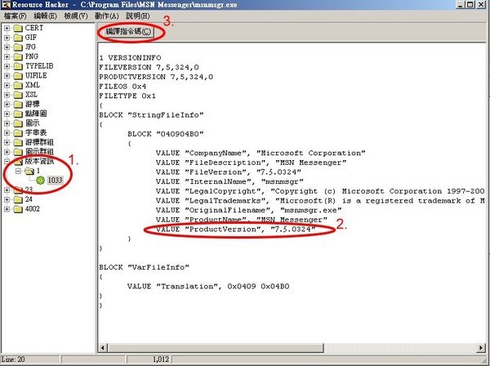Expand the TYPELIB tree node
The height and width of the screenshot is (366, 490).
click(7, 66)
